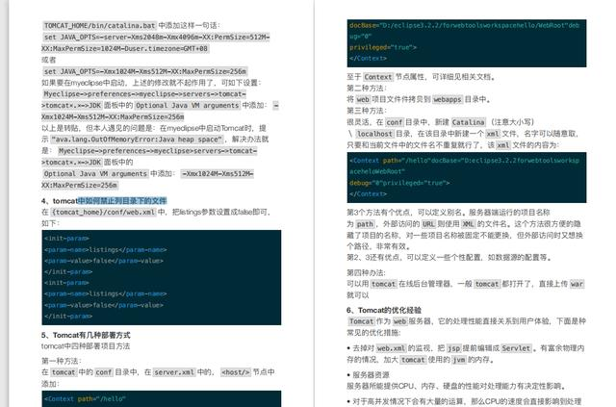Click the localhost inline code
This screenshot has height=407, width=616.
[x=374, y=134]
